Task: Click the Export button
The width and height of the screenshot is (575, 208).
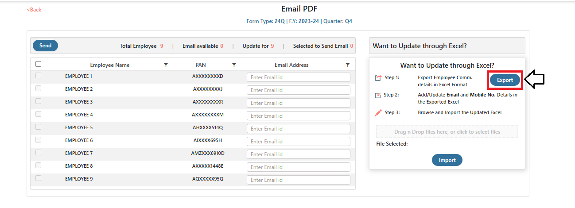Action: tap(505, 80)
